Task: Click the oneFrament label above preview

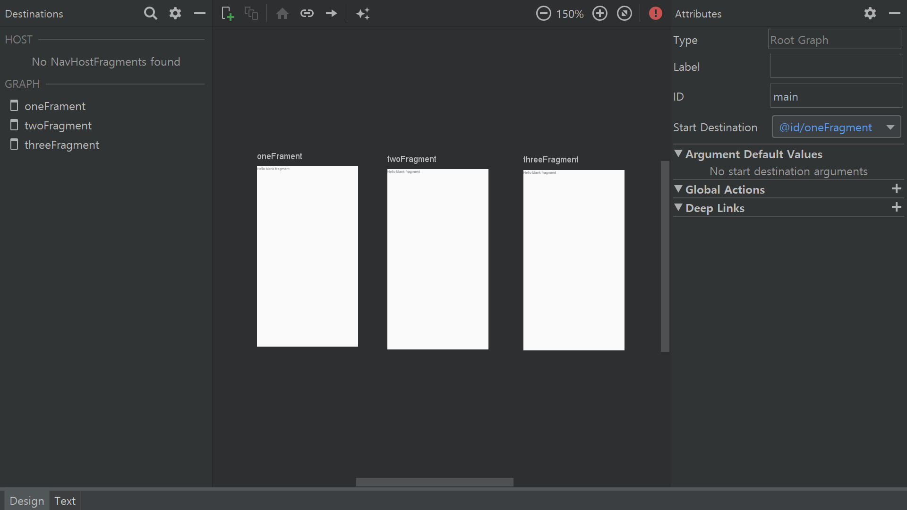Action: 279,156
